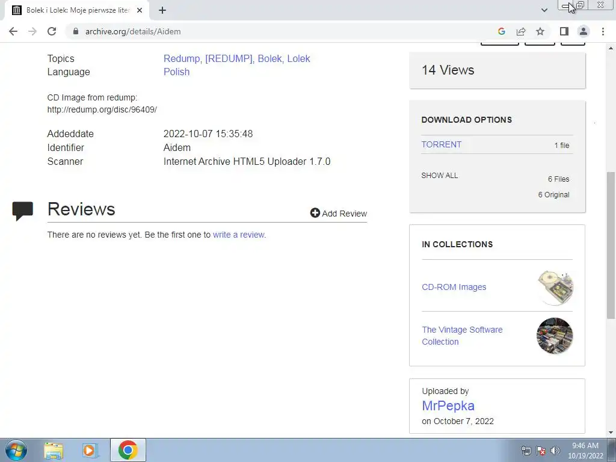Click the scrollbar up arrow
Image resolution: width=616 pixels, height=462 pixels.
tap(611, 48)
